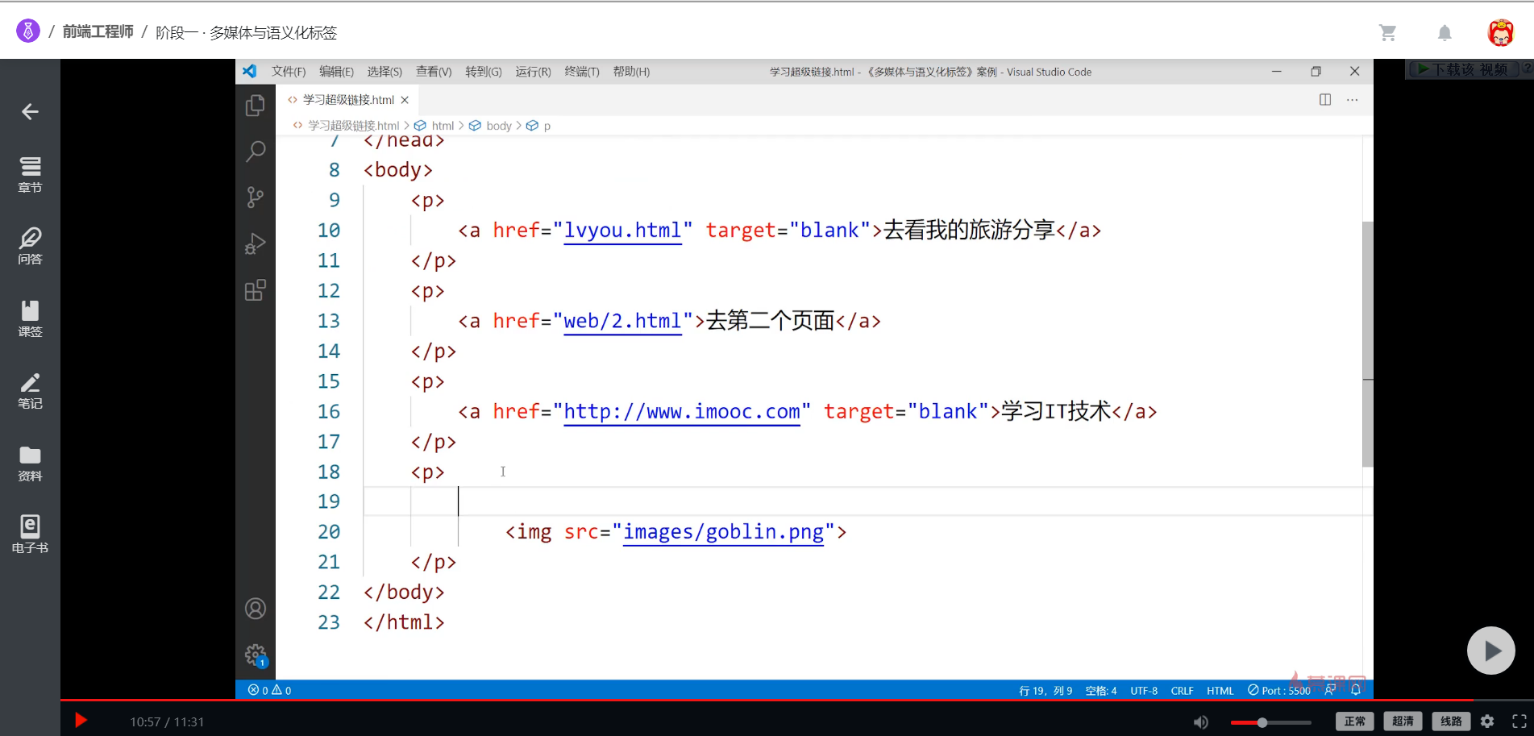Open the VS Code Search view
This screenshot has width=1534, height=736.
pos(256,151)
